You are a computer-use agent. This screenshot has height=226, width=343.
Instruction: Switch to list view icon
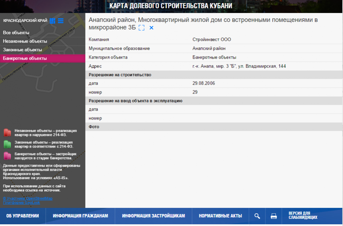pyautogui.click(x=61, y=21)
